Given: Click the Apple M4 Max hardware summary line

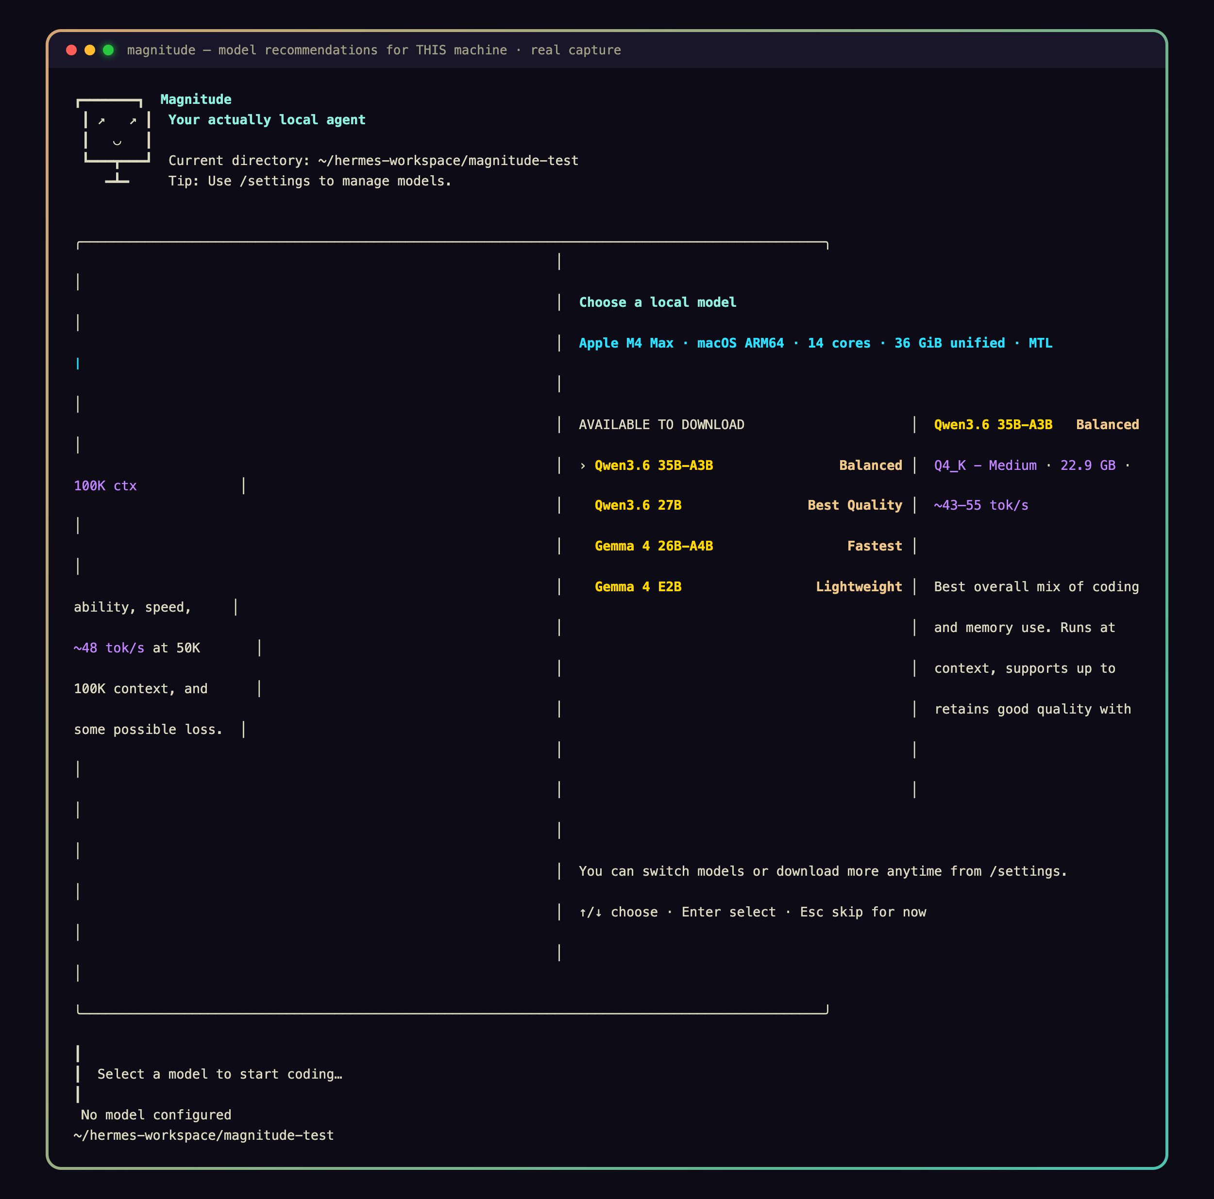Looking at the screenshot, I should click(x=815, y=343).
